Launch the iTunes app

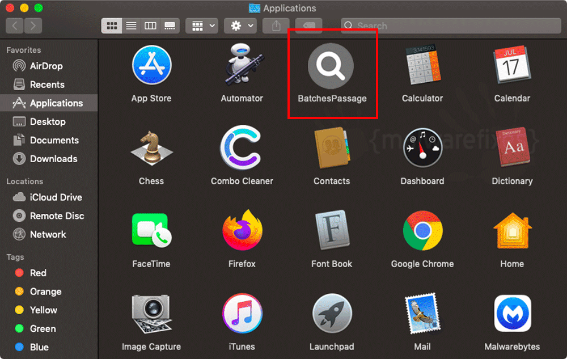242,314
